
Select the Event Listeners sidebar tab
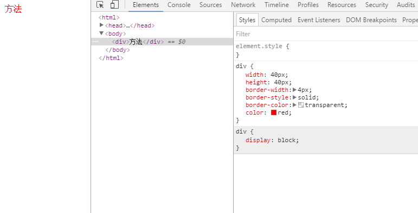coord(319,20)
